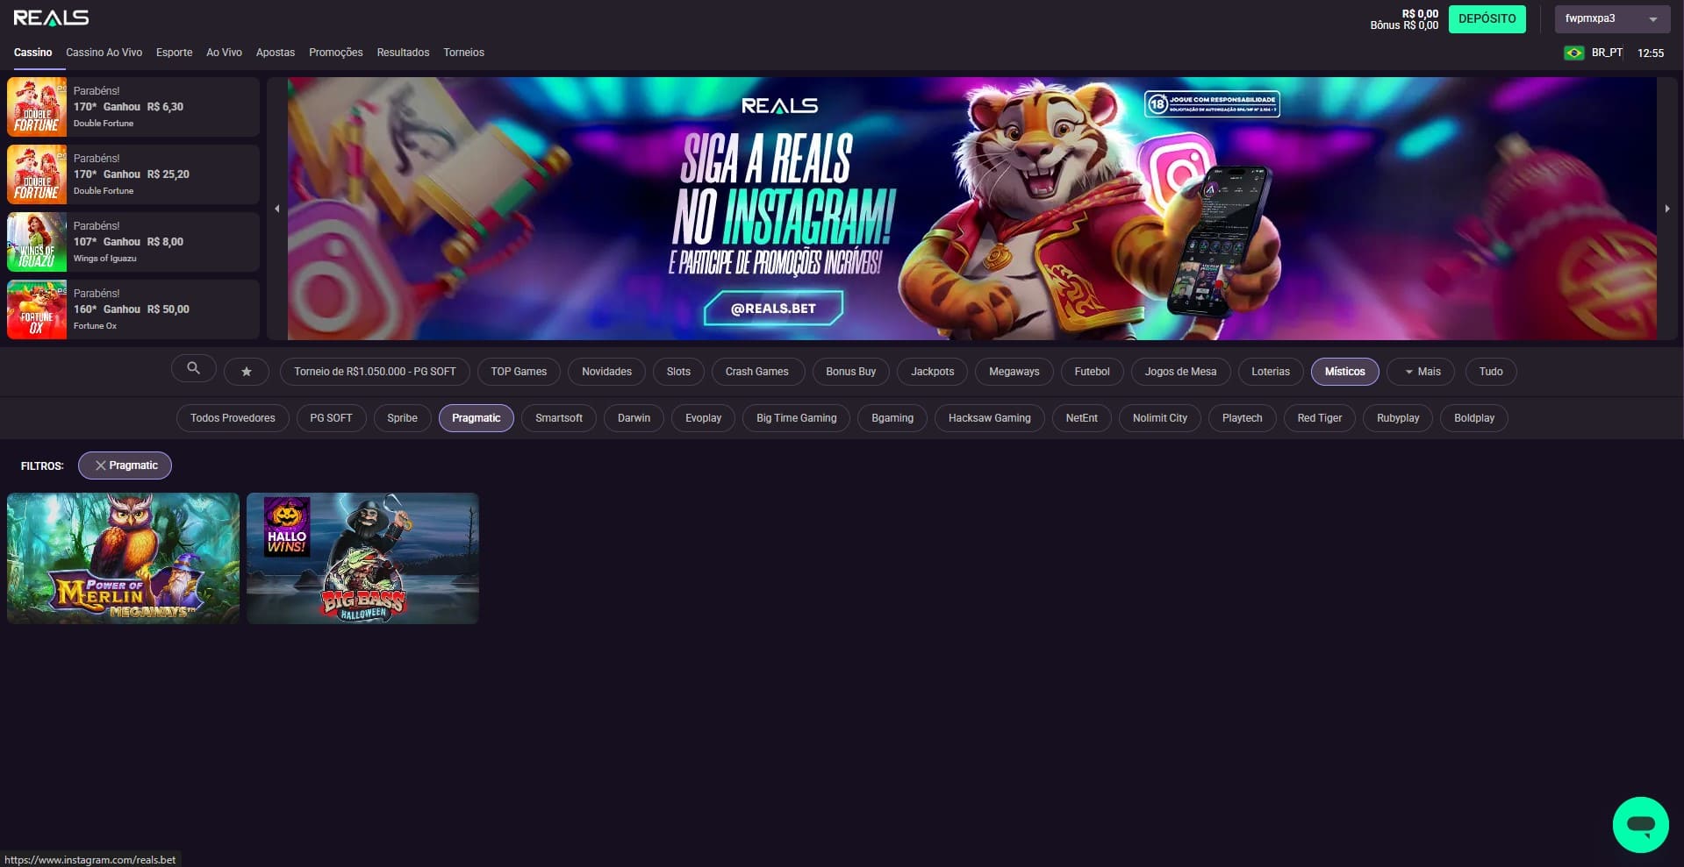Select the Loterias category
Screen dimensions: 1684x867
pyautogui.click(x=1270, y=372)
